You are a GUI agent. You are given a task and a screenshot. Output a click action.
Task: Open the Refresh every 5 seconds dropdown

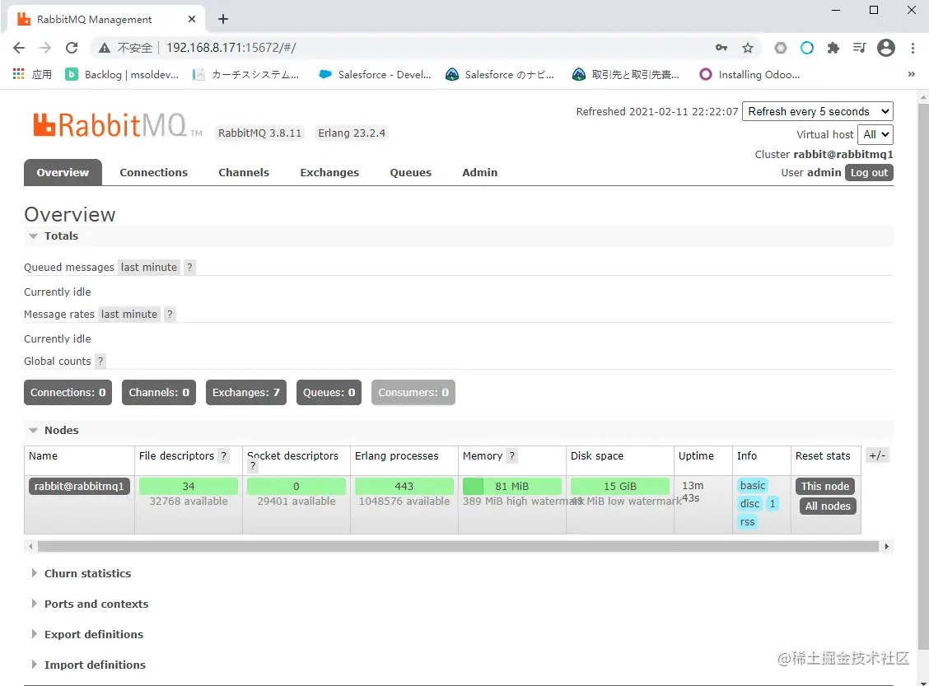(818, 111)
